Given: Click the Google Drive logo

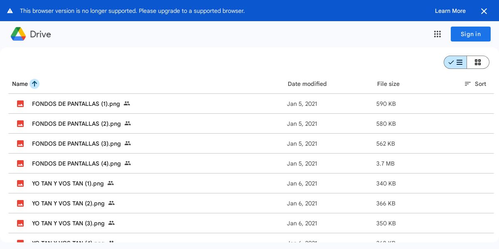Looking at the screenshot, I should pyautogui.click(x=18, y=34).
